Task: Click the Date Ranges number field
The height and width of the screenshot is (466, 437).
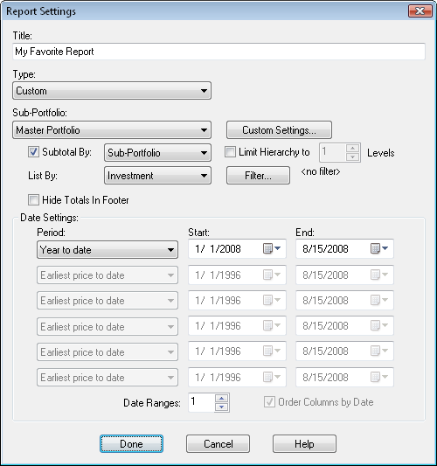Action: coord(201,402)
